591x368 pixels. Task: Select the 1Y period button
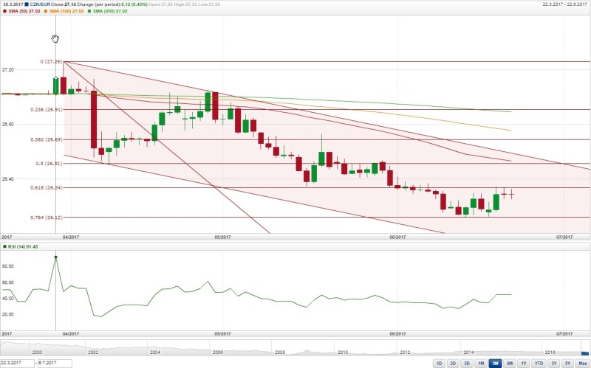click(x=524, y=364)
